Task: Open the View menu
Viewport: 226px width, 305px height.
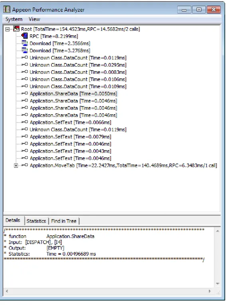Action: [x=34, y=19]
